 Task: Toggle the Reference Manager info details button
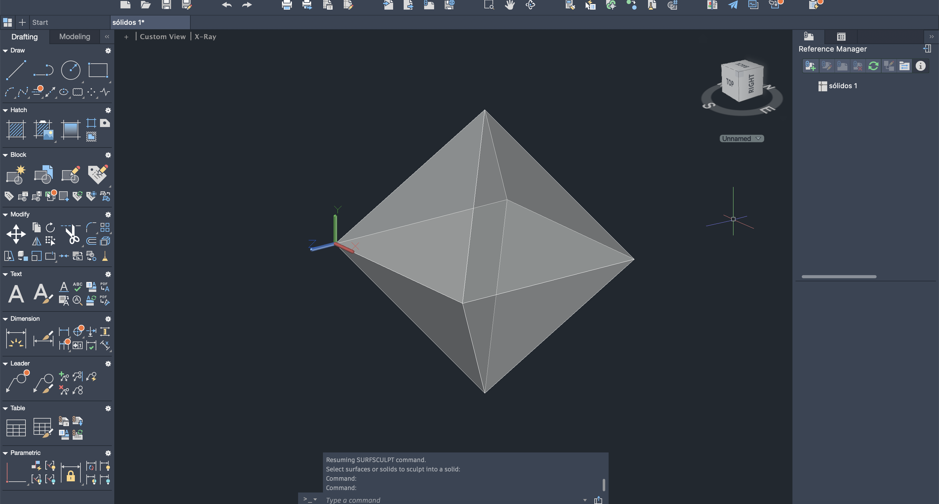click(920, 66)
